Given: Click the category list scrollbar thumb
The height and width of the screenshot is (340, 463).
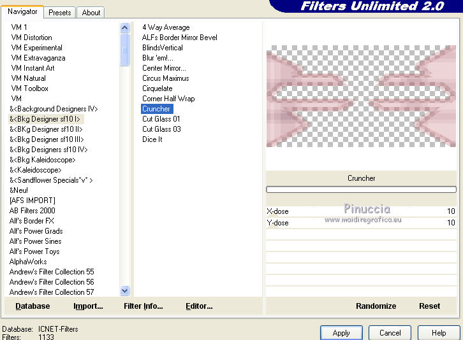Looking at the screenshot, I should pyautogui.click(x=124, y=50).
